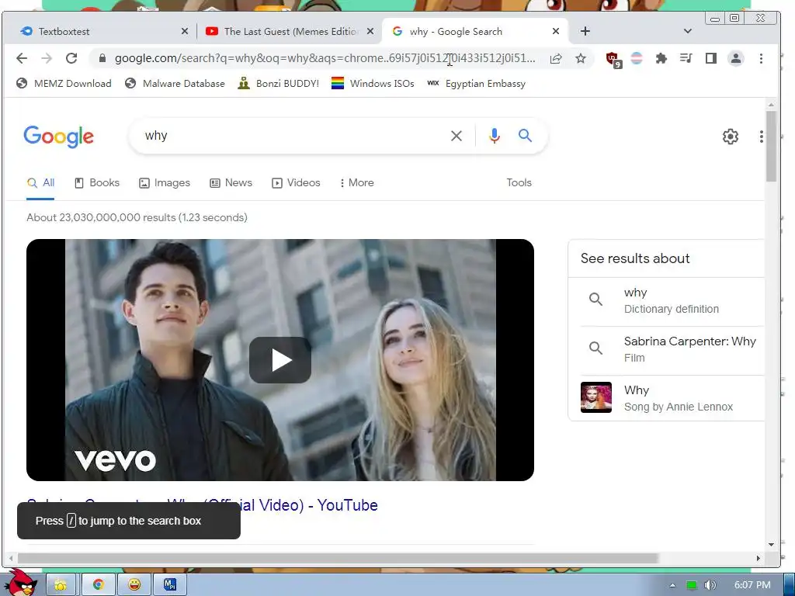This screenshot has height=596, width=795.
Task: Open the MPi taskbar application
Action: 170,585
